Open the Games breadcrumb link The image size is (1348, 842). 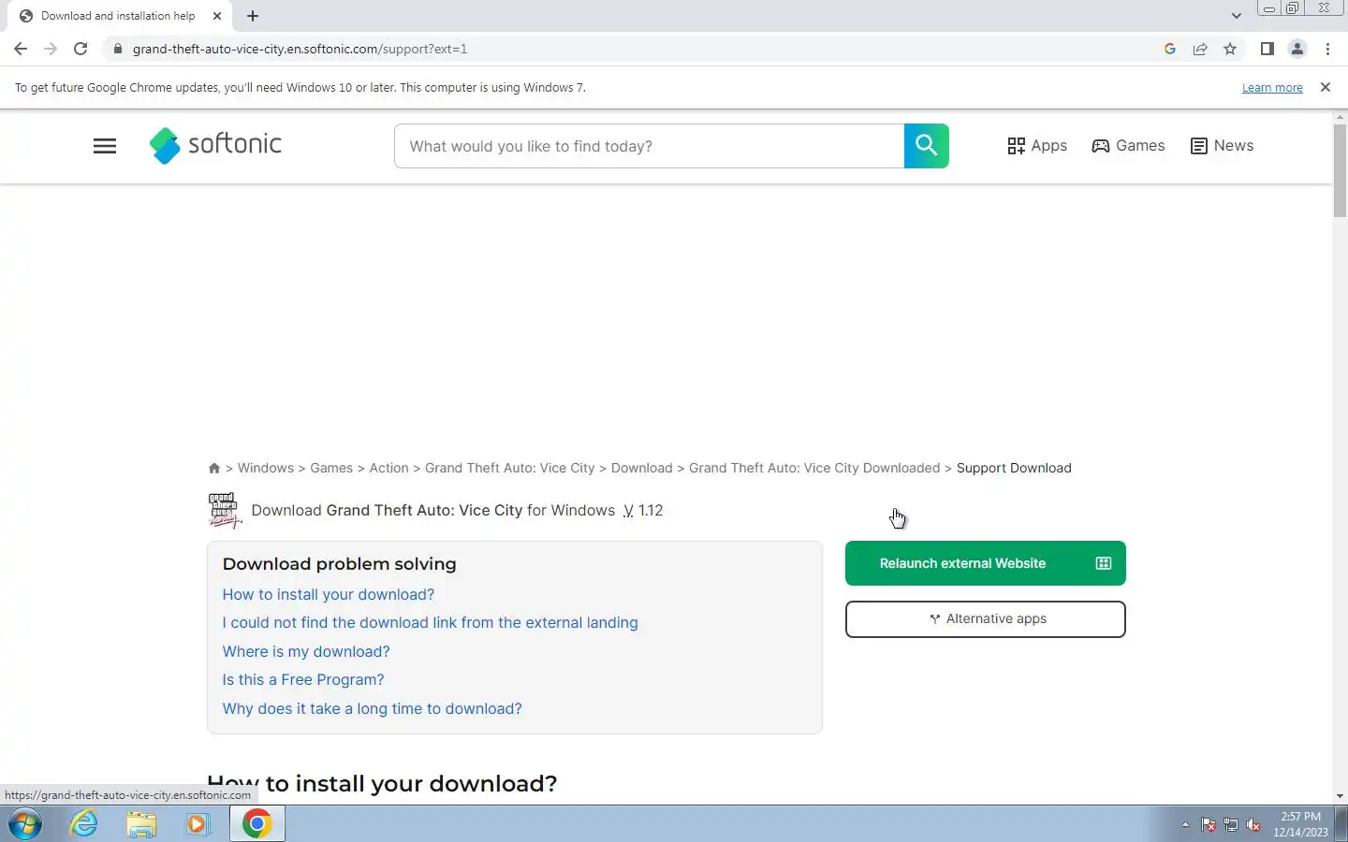(331, 468)
